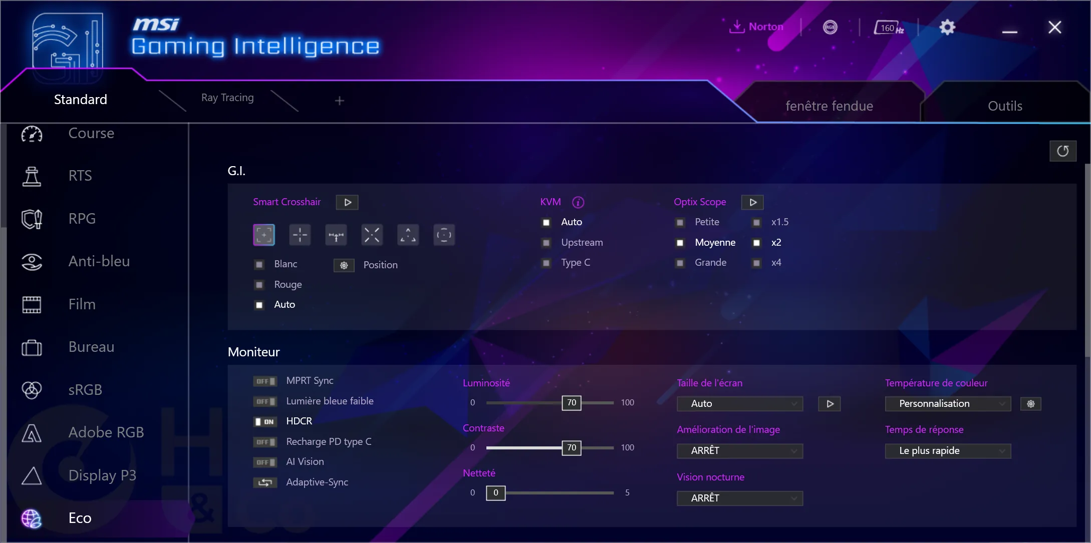Open the Outils tab
Viewport: 1091px width, 543px height.
1005,106
